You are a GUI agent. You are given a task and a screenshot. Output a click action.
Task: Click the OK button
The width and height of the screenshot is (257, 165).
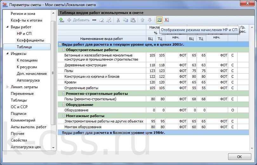click(x=240, y=157)
